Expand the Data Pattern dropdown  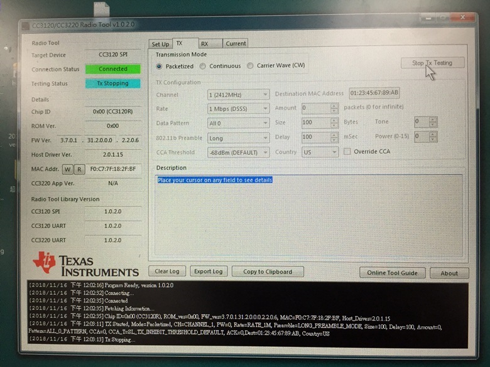pyautogui.click(x=238, y=123)
